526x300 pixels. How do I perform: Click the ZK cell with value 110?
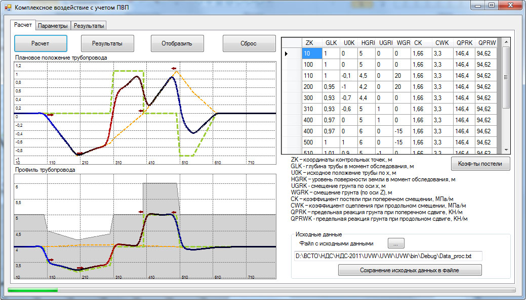click(x=312, y=76)
